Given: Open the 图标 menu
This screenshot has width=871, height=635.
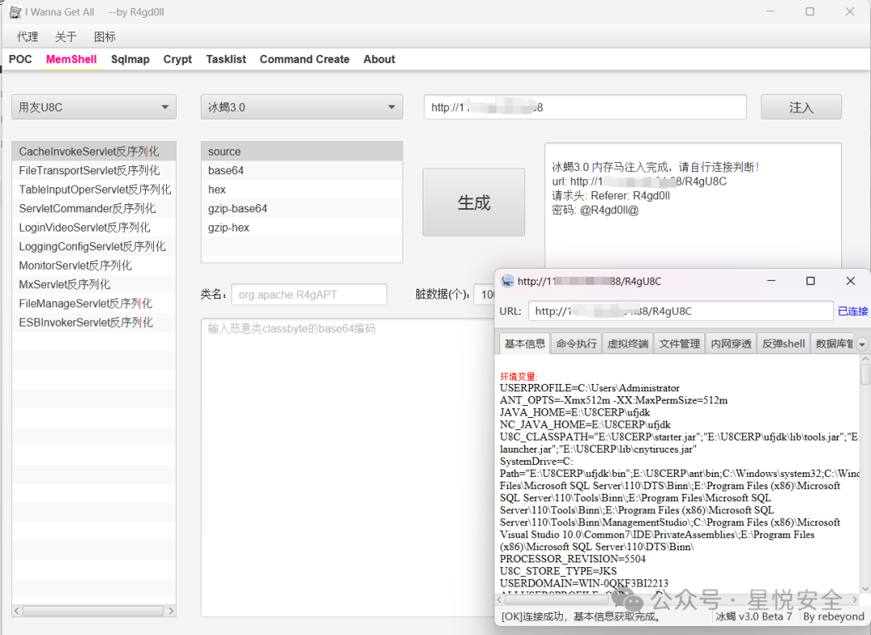Looking at the screenshot, I should tap(104, 36).
